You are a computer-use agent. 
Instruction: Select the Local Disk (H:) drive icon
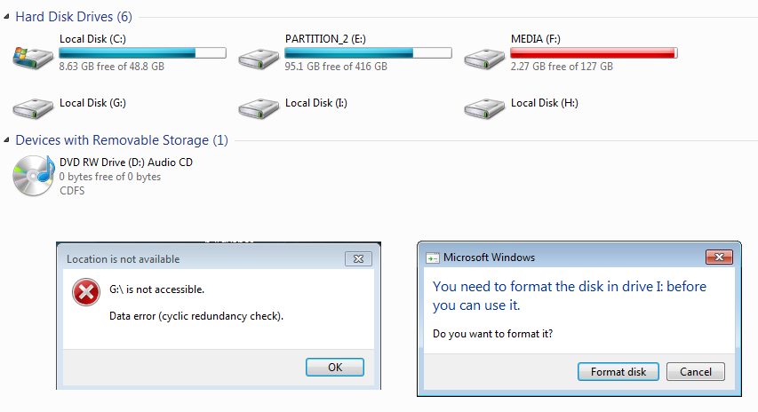[x=484, y=108]
